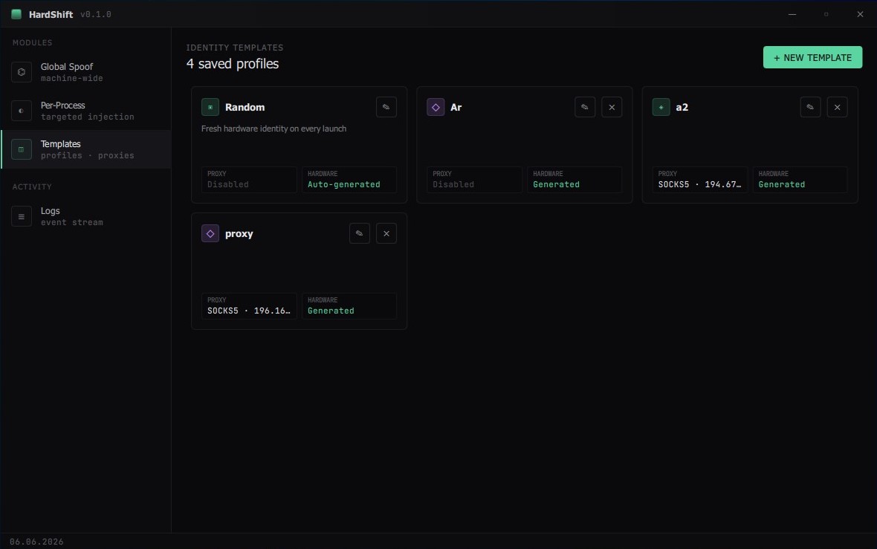Select the a2 profile name
877x549 pixels.
[682, 107]
